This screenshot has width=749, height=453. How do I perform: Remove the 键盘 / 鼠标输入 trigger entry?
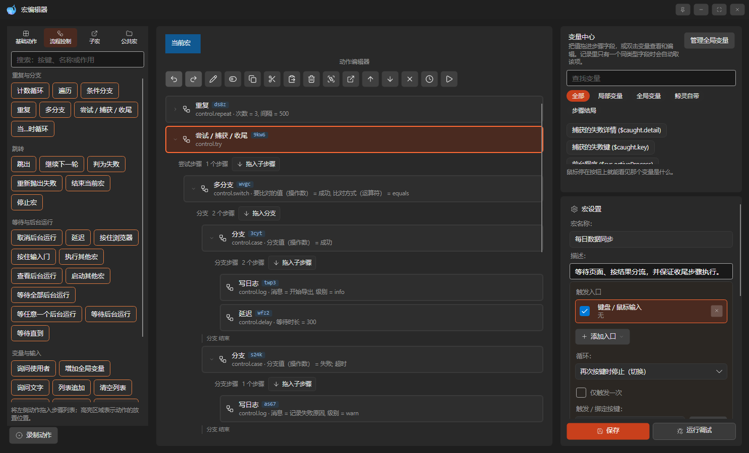point(717,311)
